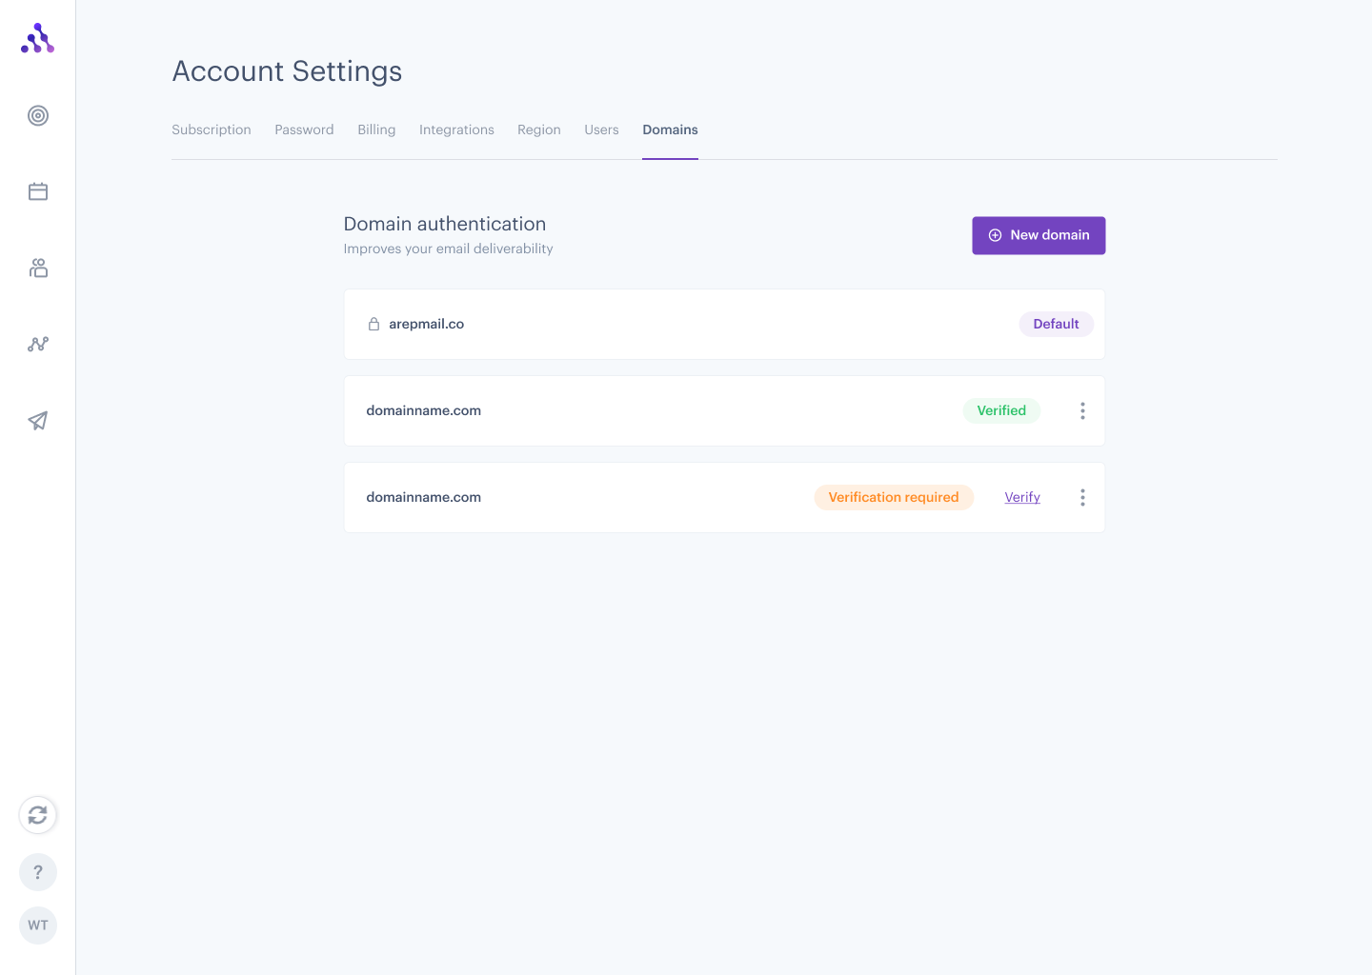This screenshot has width=1372, height=975.
Task: Select the Users tab
Action: pyautogui.click(x=601, y=129)
